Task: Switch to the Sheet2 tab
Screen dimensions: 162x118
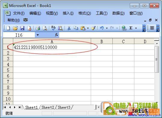Action: click(48, 107)
